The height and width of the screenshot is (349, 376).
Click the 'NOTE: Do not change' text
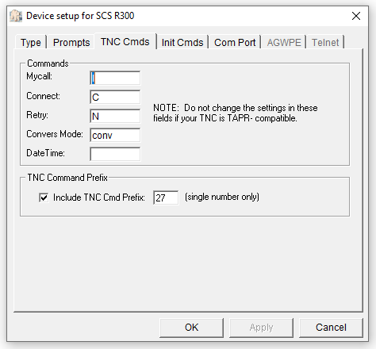(x=236, y=113)
